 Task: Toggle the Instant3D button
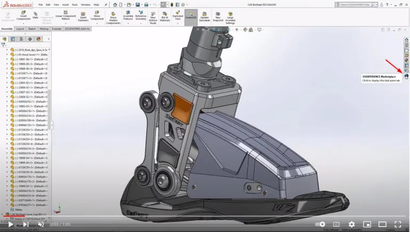point(191,15)
